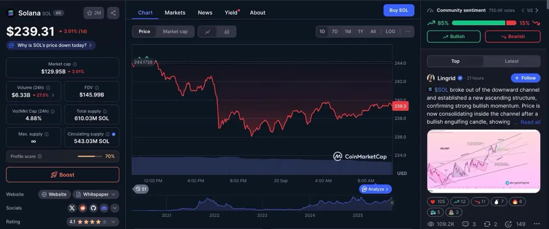Open the About tab
This screenshot has width=549, height=229.
point(258,12)
